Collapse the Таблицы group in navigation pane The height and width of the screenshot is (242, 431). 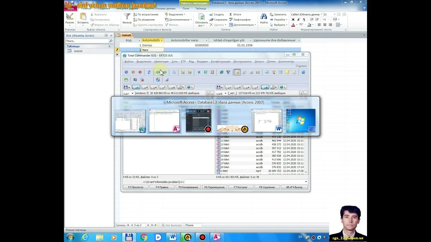coord(109,46)
